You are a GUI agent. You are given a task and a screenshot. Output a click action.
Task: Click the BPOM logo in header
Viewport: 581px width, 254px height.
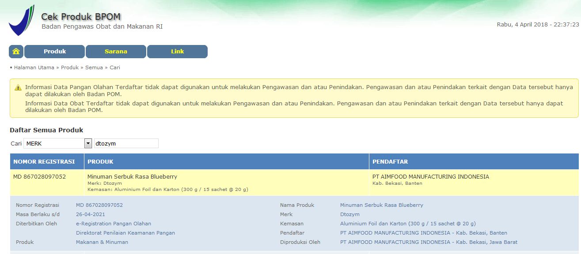coord(21,21)
